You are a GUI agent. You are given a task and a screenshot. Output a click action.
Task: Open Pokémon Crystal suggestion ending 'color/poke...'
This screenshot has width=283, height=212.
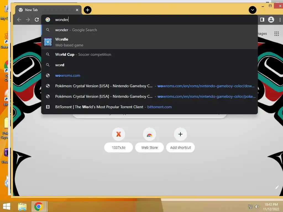[x=150, y=96]
